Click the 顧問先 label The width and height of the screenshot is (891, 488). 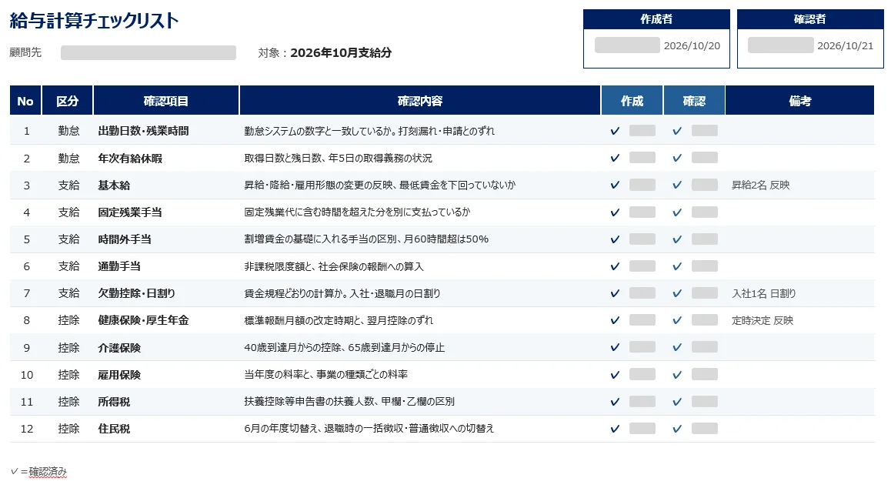coord(25,52)
